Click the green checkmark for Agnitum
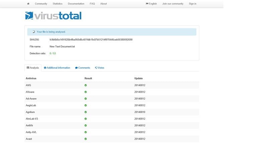 click(x=86, y=112)
